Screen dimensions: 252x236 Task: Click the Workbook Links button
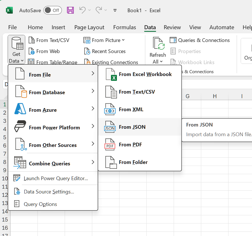tap(192, 62)
